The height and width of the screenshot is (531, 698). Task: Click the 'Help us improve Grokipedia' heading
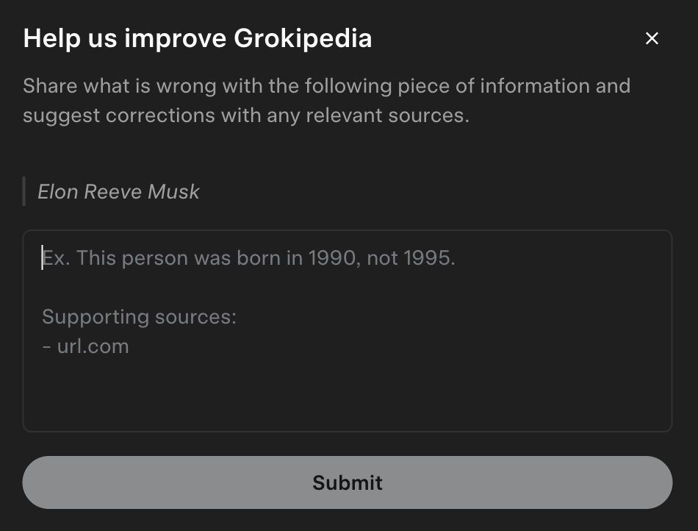pos(197,39)
